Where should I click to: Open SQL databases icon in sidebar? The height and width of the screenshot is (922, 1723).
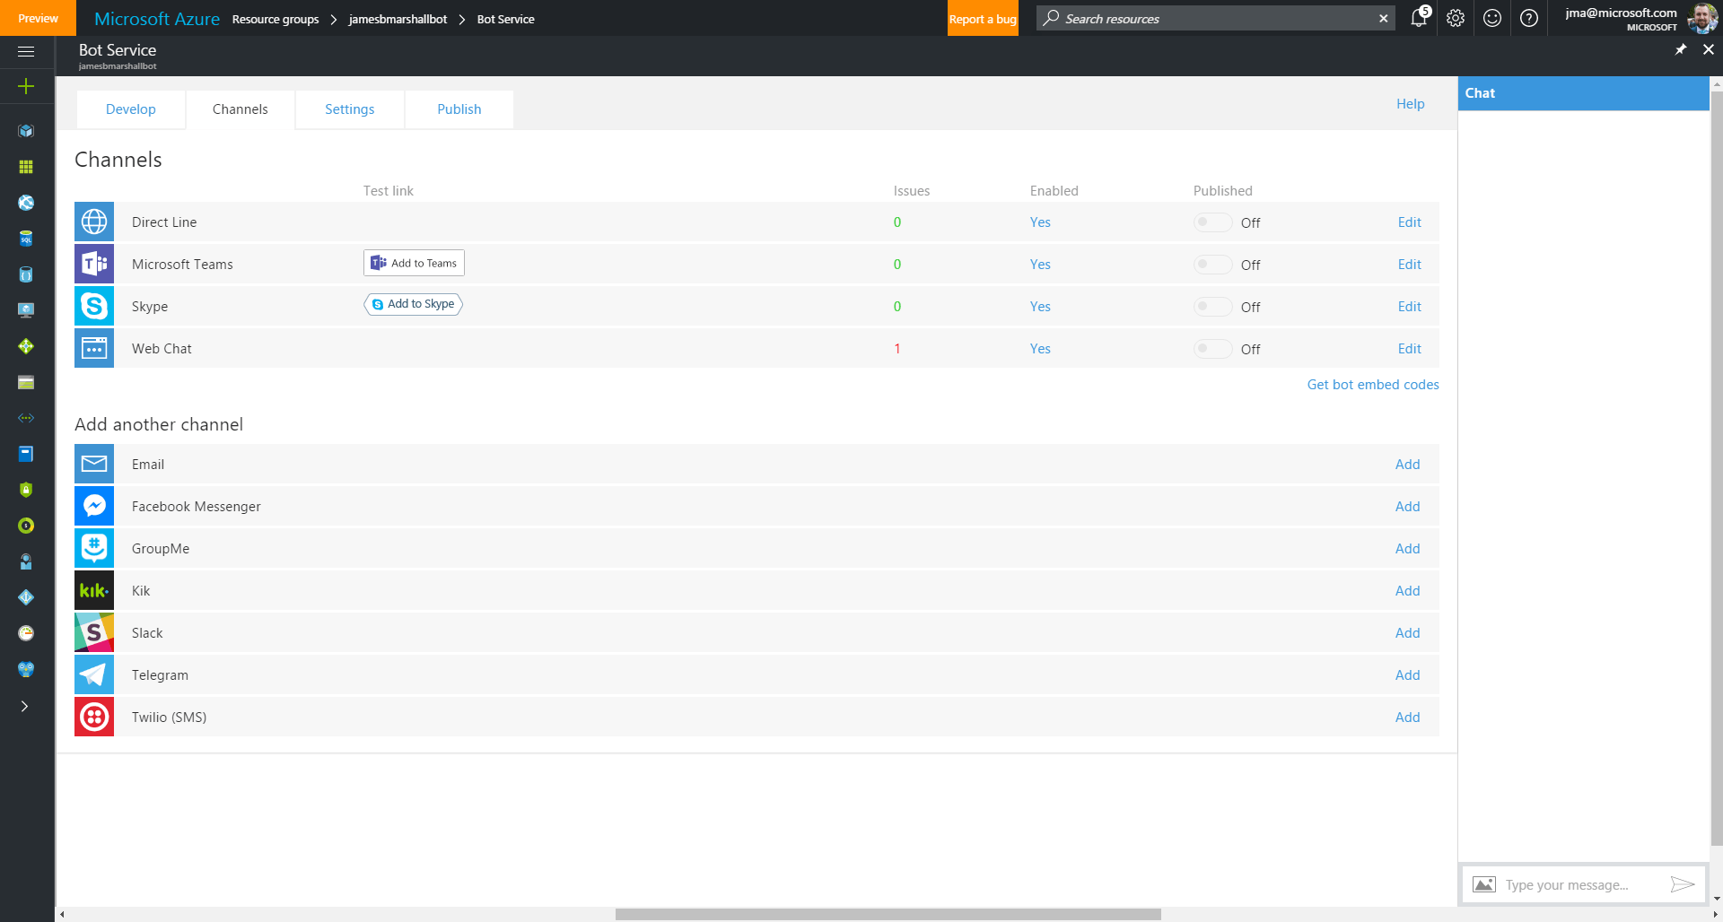26,239
